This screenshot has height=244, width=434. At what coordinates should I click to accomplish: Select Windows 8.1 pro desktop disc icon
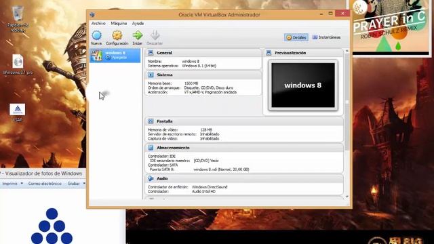(18, 61)
